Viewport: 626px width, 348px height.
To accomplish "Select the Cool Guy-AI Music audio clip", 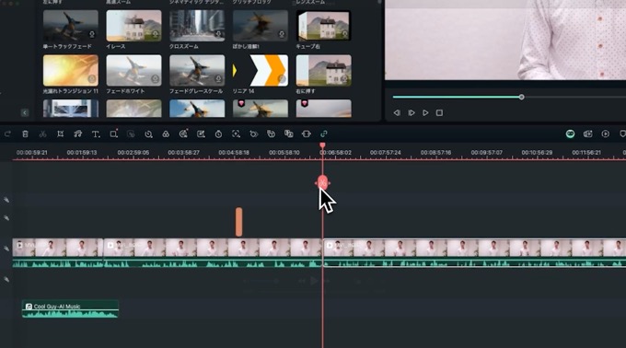I will coord(70,309).
